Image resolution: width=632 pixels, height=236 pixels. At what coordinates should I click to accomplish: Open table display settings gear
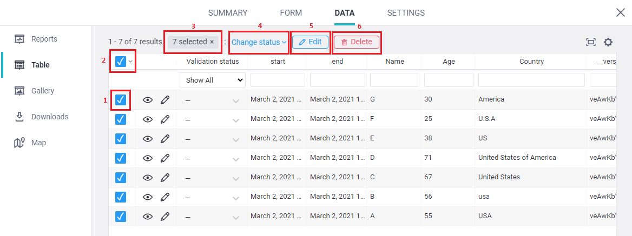click(608, 42)
